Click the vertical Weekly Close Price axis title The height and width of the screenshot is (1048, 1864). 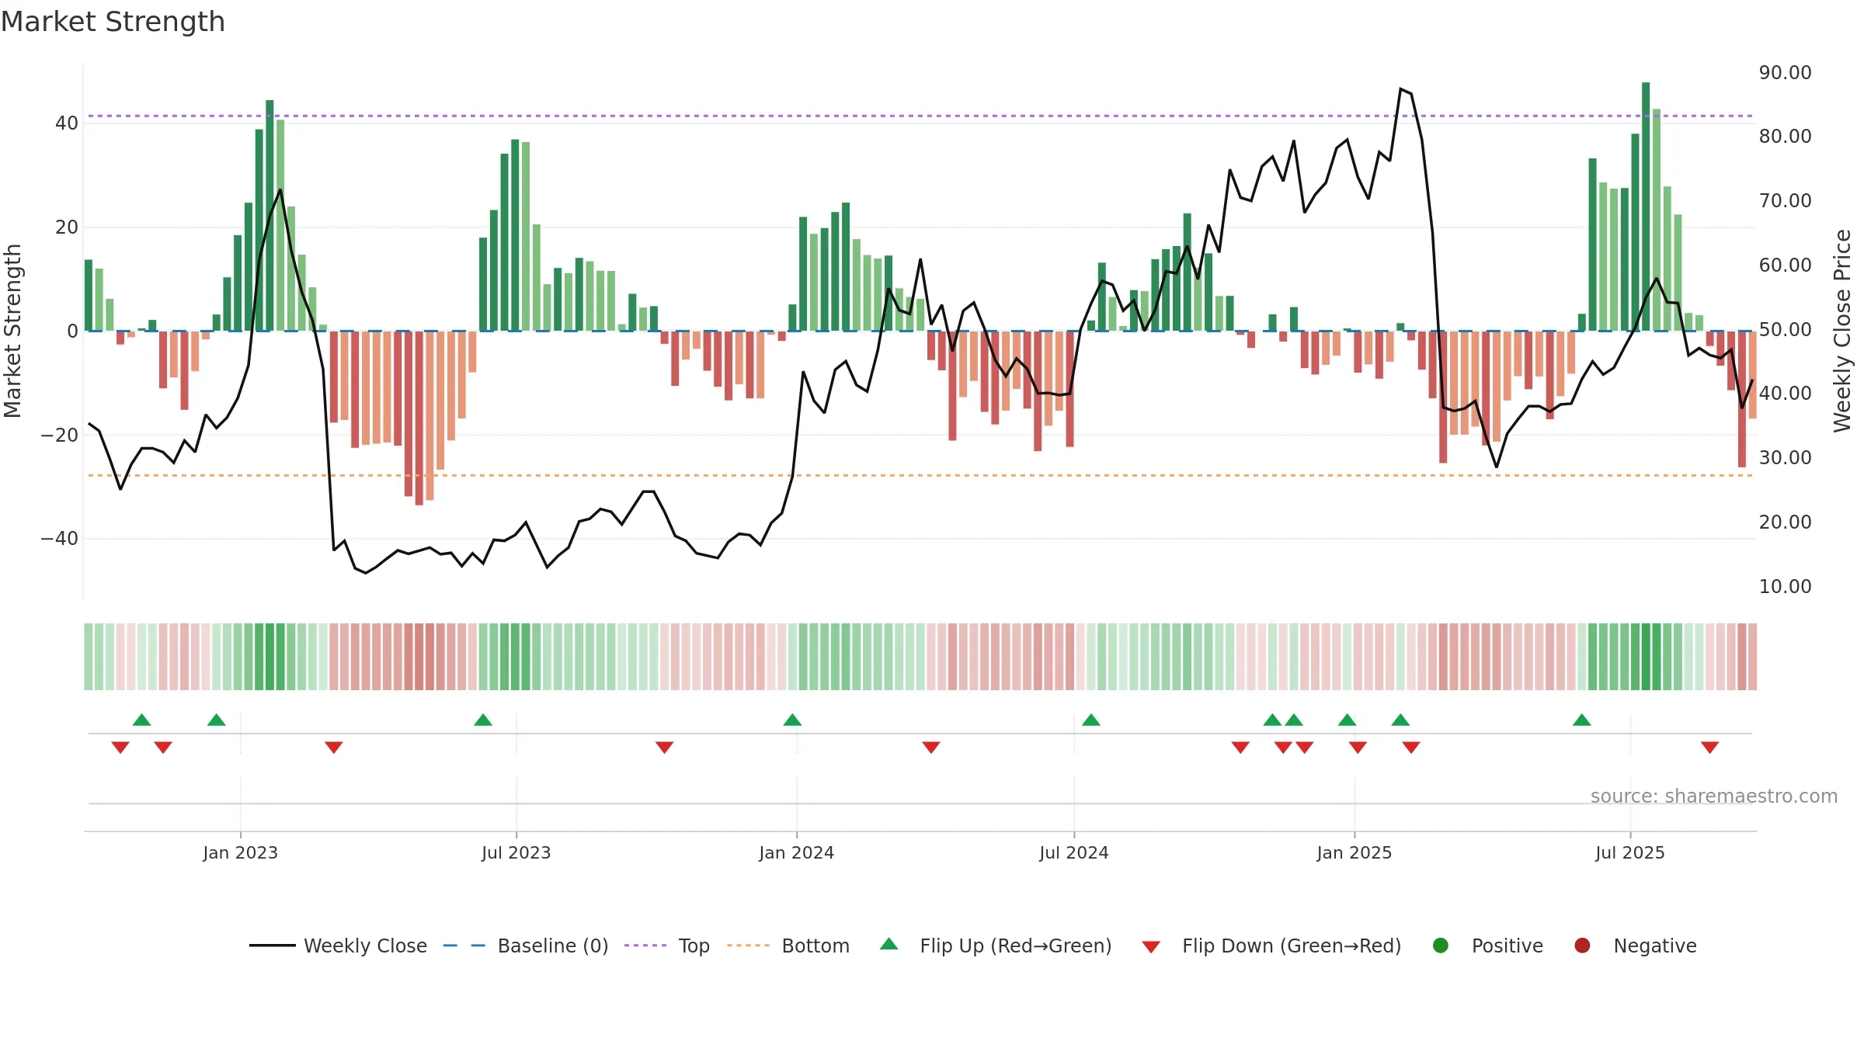1843,331
